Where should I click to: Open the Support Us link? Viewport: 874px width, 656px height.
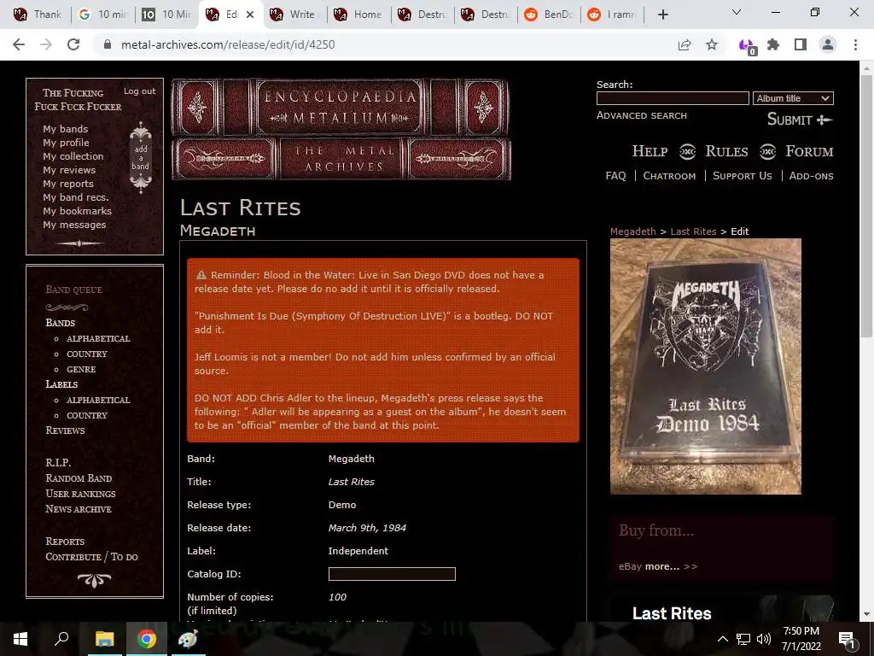click(742, 176)
